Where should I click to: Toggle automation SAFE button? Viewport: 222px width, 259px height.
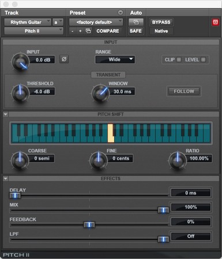[x=136, y=31]
